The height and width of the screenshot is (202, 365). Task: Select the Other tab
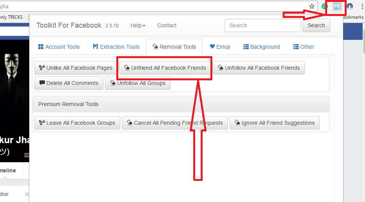coord(304,47)
